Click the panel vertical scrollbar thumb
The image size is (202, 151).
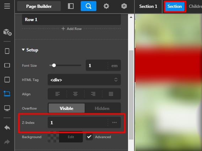pos(131,95)
